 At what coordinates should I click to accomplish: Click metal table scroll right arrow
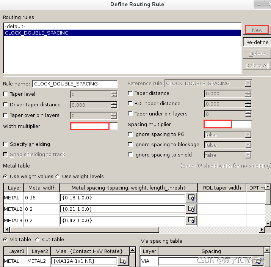click(262, 230)
